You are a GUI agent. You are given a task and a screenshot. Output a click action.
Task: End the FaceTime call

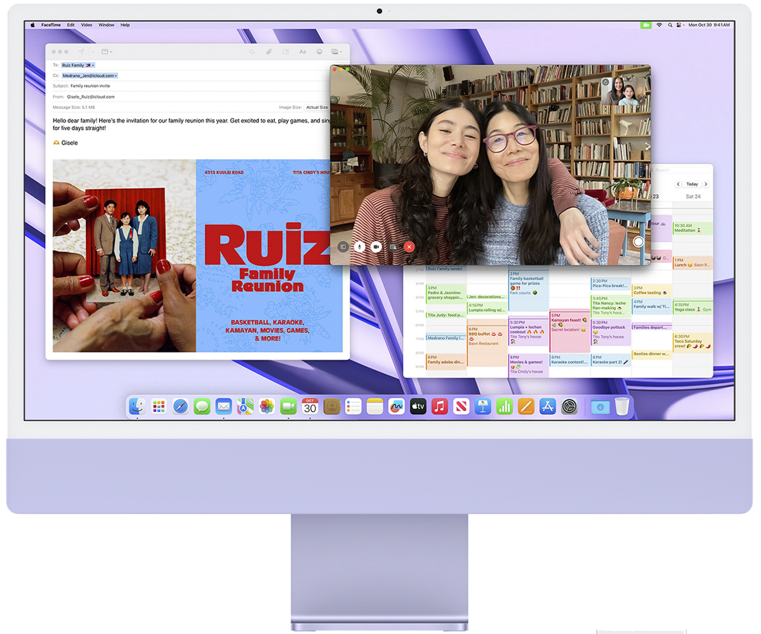pos(409,247)
